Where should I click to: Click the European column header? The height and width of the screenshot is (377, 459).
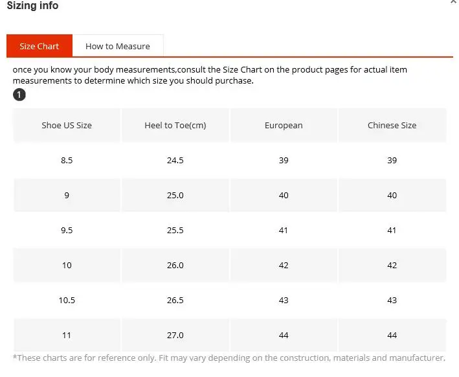tap(284, 125)
